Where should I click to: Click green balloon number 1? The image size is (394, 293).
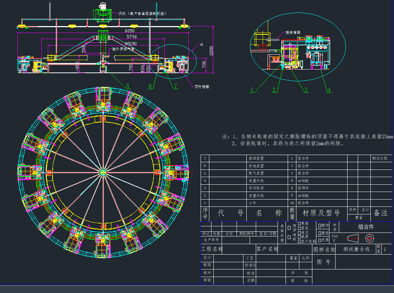[252, 90]
